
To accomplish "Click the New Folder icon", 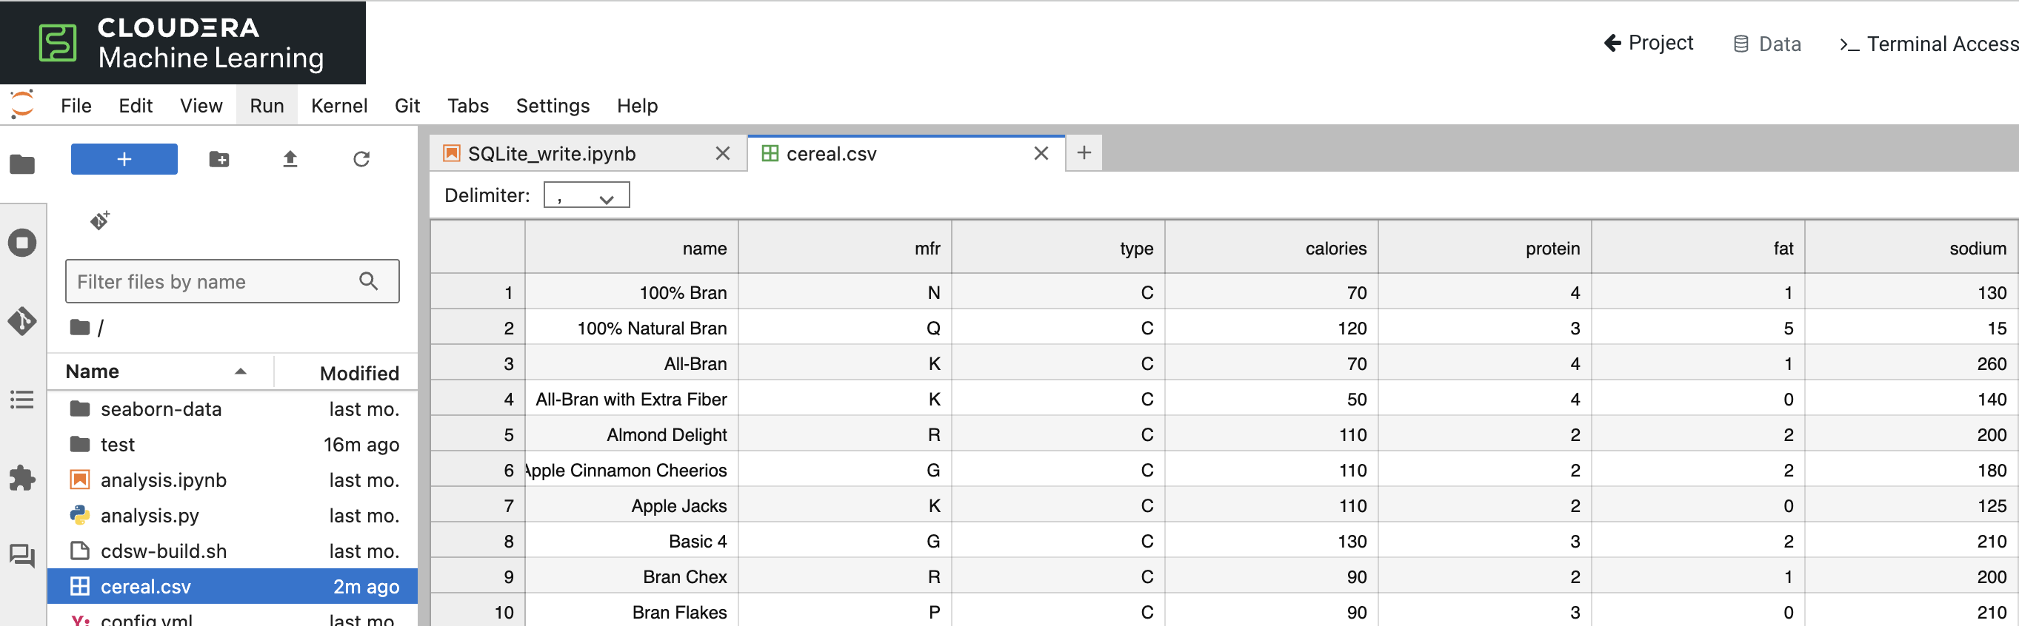I will tap(219, 159).
